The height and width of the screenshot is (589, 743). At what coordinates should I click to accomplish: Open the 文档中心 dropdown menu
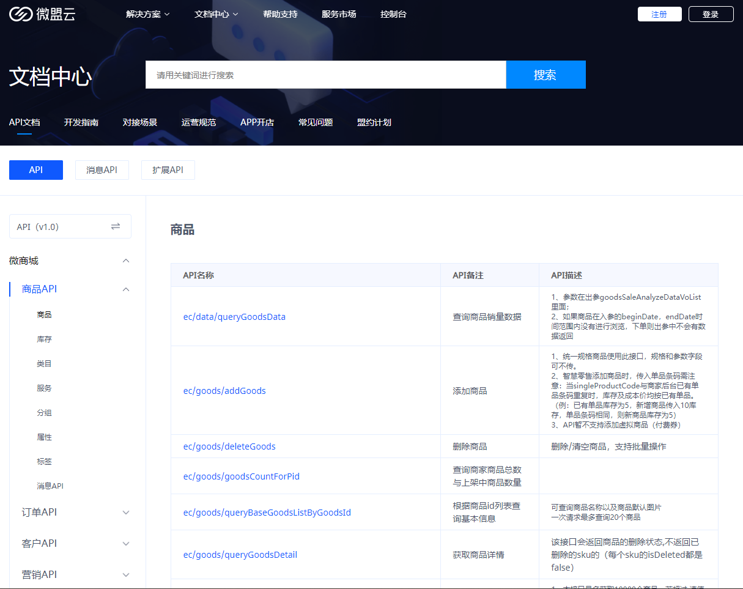[216, 14]
